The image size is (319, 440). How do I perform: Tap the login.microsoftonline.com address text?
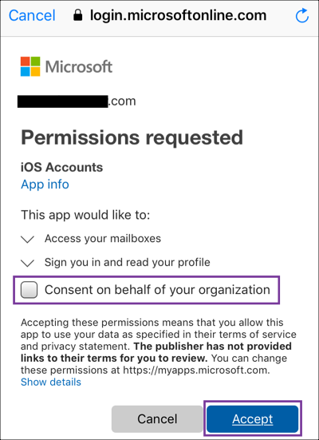(179, 15)
